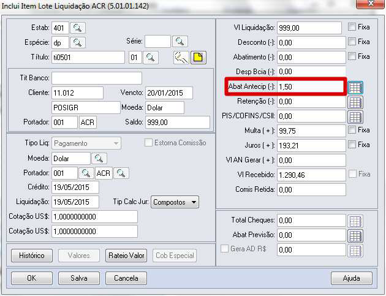The height and width of the screenshot is (296, 386).
Task: Click the empty Tit Banco field
Action: click(97, 78)
